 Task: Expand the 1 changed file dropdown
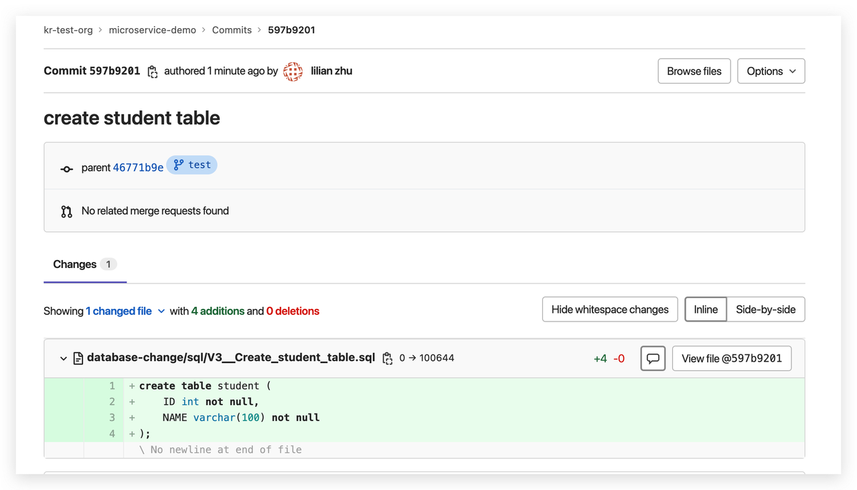click(x=125, y=311)
